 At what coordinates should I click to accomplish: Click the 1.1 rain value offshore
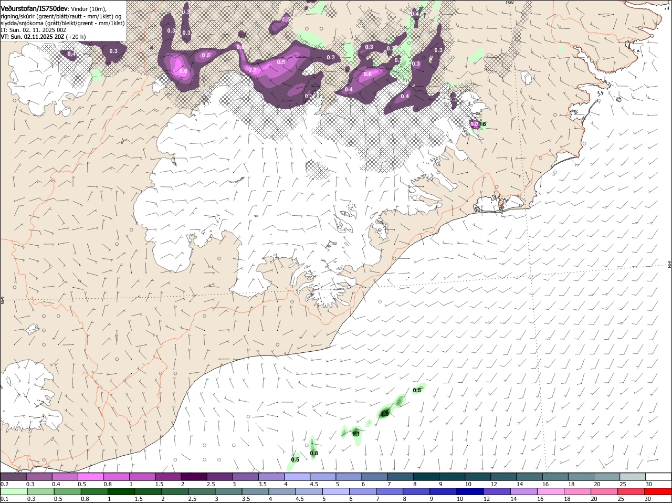pyautogui.click(x=355, y=434)
